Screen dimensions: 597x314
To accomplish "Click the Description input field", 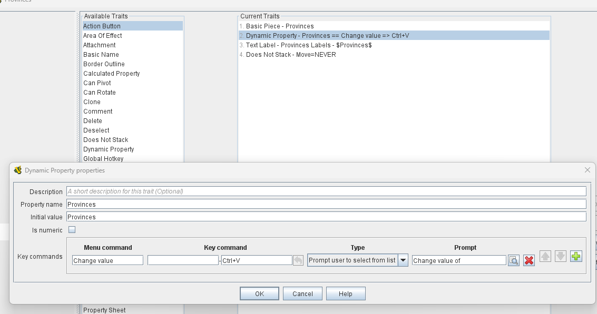I will coord(326,191).
